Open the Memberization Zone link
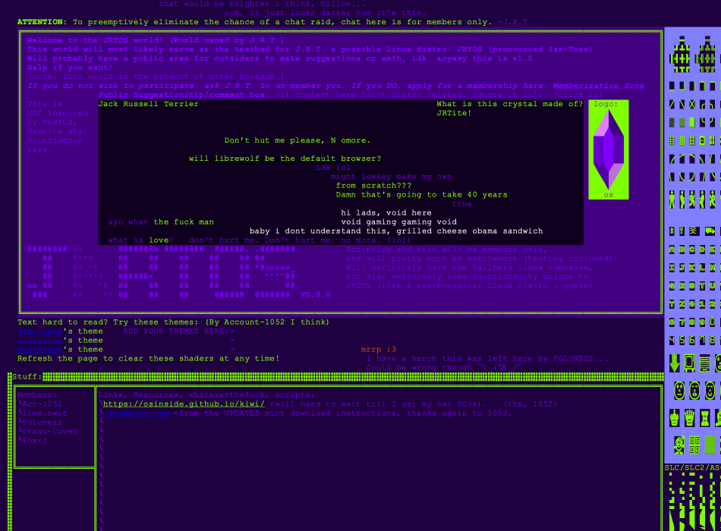 (598, 86)
